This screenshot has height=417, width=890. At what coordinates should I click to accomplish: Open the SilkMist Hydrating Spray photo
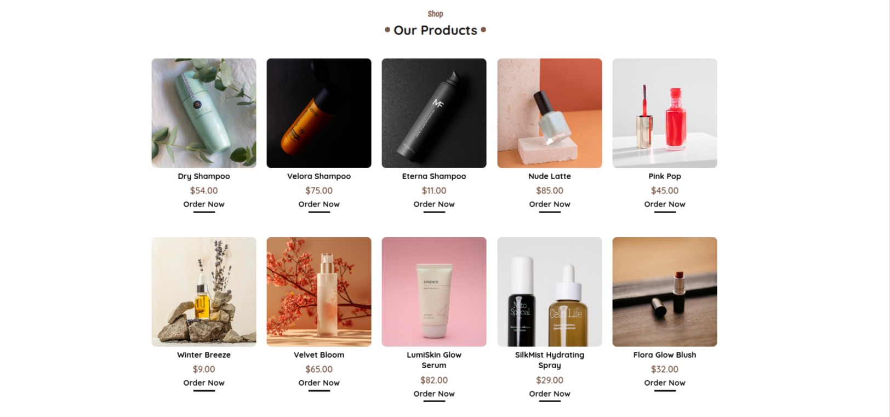[550, 292]
